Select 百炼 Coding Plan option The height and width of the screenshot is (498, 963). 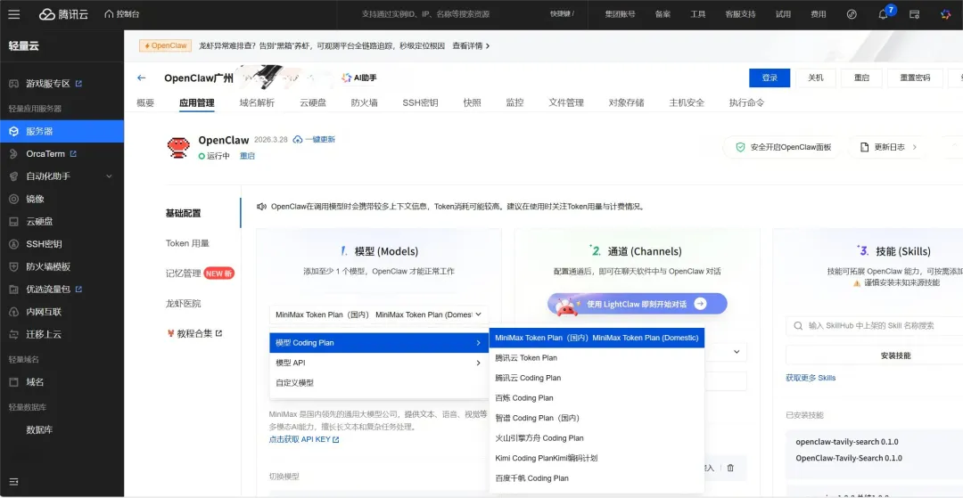597,398
